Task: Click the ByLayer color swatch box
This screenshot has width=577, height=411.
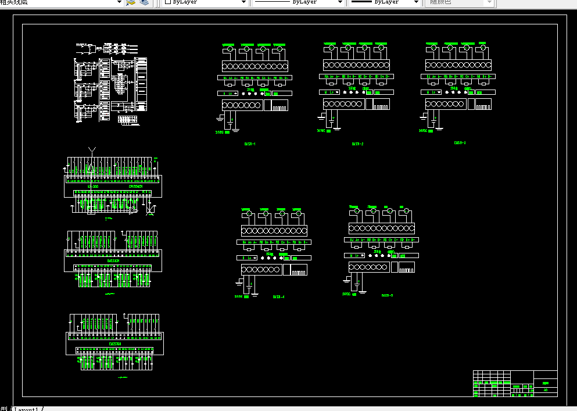Action: 168,2
